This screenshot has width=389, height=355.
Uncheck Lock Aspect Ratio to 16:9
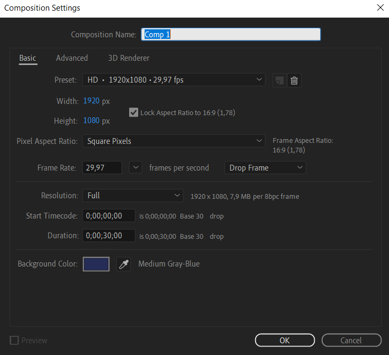(133, 112)
